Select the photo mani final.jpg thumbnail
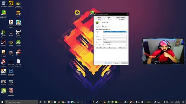 (x=11, y=24)
